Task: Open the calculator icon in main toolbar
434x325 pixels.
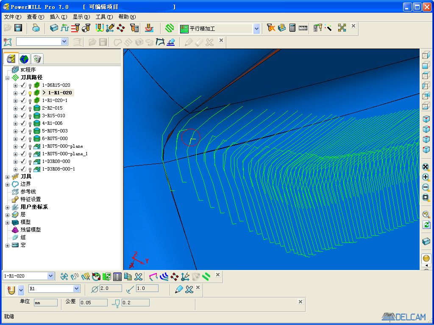Action: pos(292,28)
